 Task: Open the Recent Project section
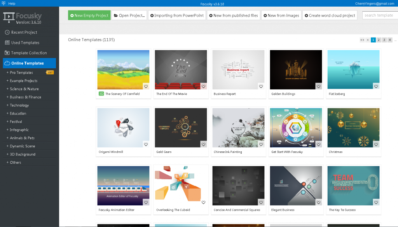coord(24,32)
